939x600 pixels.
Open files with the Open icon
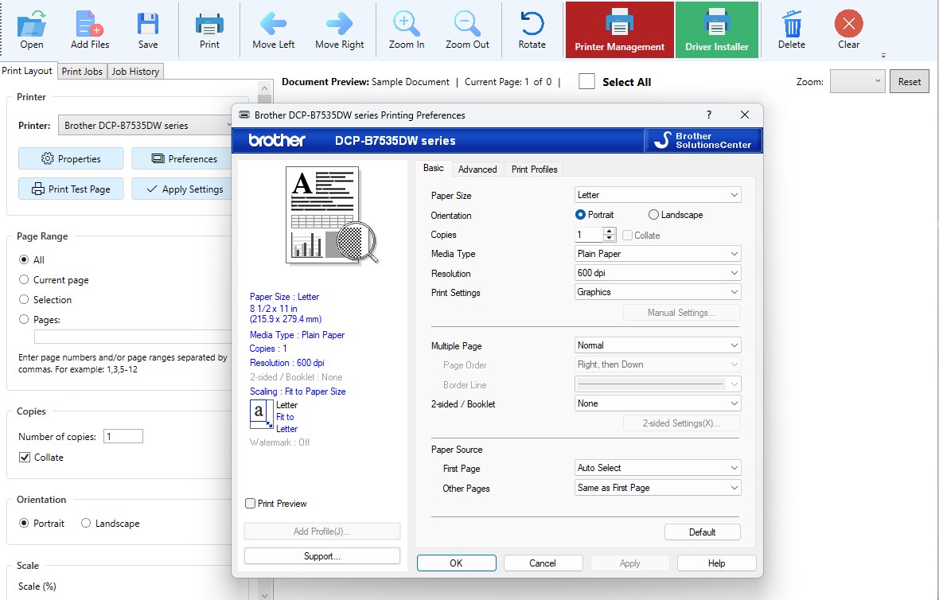[x=31, y=29]
